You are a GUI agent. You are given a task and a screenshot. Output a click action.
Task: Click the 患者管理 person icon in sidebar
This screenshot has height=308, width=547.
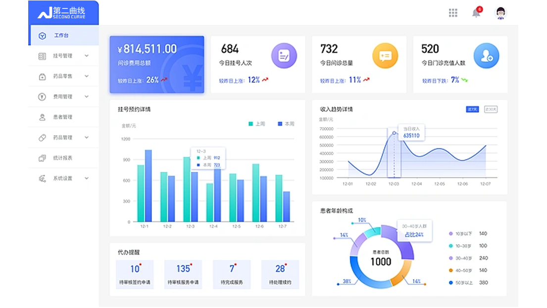click(x=42, y=117)
